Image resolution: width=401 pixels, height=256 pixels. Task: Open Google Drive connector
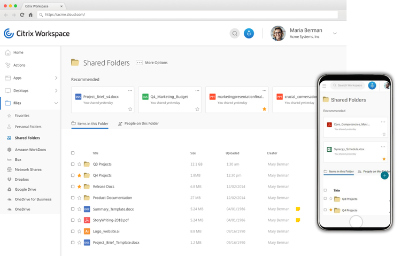[25, 190]
